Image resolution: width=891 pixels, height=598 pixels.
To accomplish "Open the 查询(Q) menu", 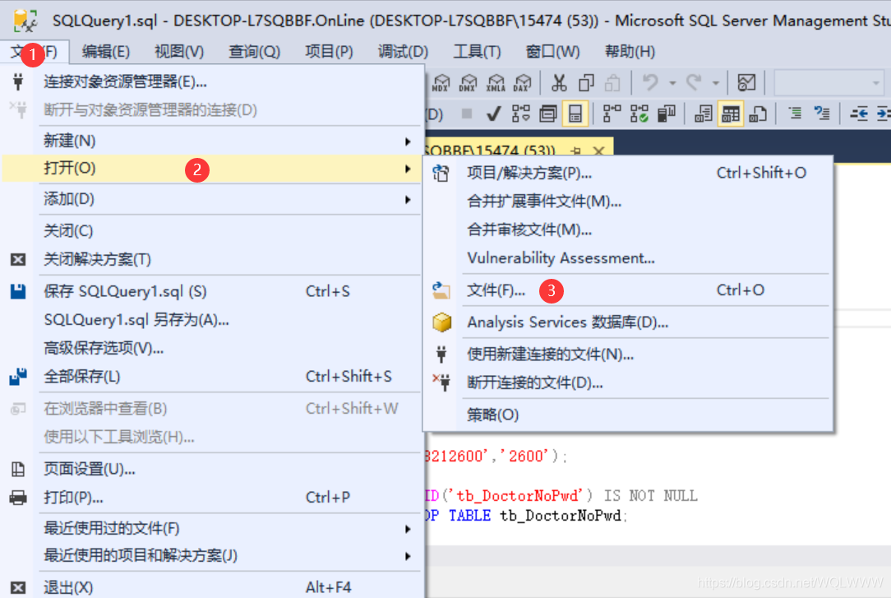I will pyautogui.click(x=254, y=52).
